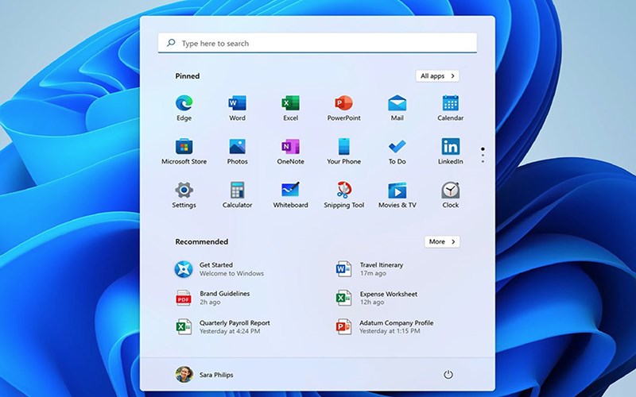Select the first pinned page dot
The width and height of the screenshot is (636, 397).
point(483,148)
